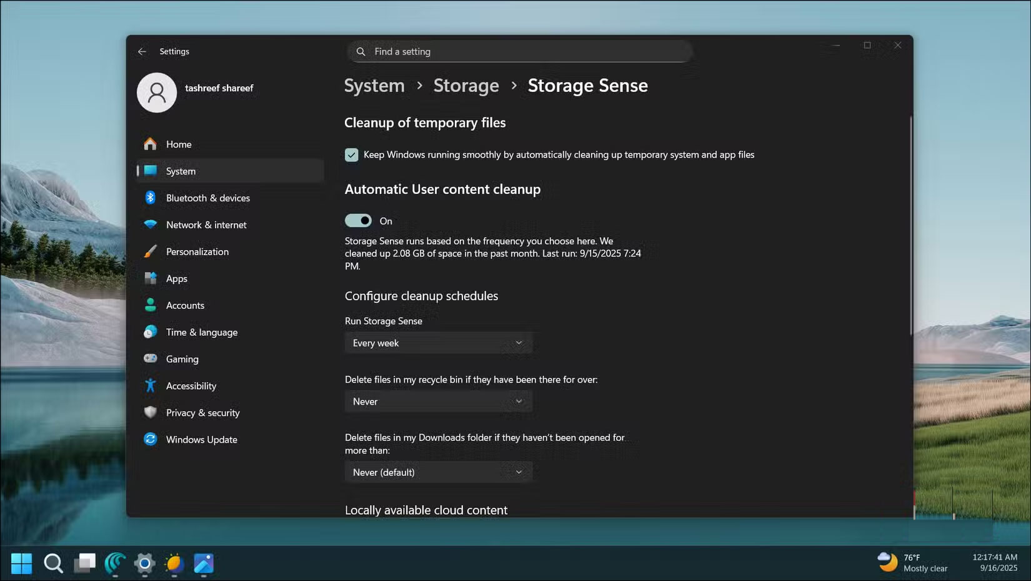
Task: Open Network & internet settings icon
Action: tap(151, 225)
